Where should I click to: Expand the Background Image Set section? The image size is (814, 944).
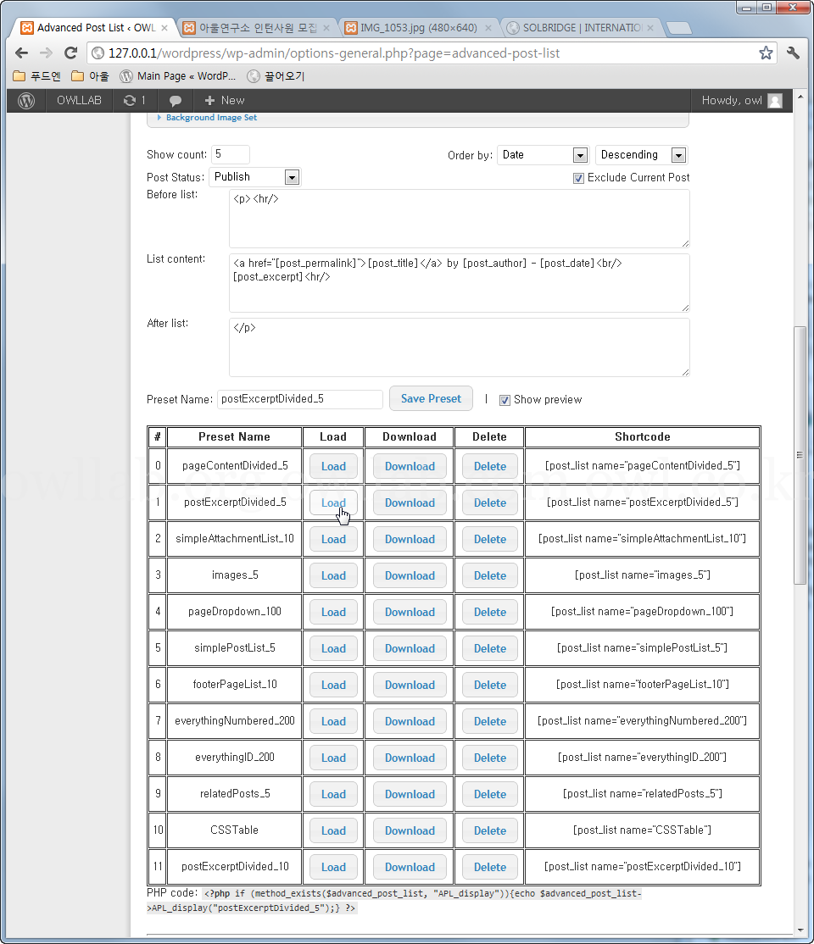point(210,118)
